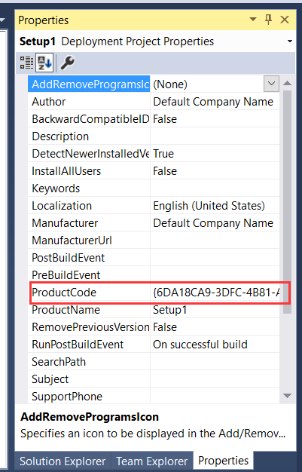The width and height of the screenshot is (302, 472).
Task: Select the Alphabetical sort icon
Action: [44, 63]
